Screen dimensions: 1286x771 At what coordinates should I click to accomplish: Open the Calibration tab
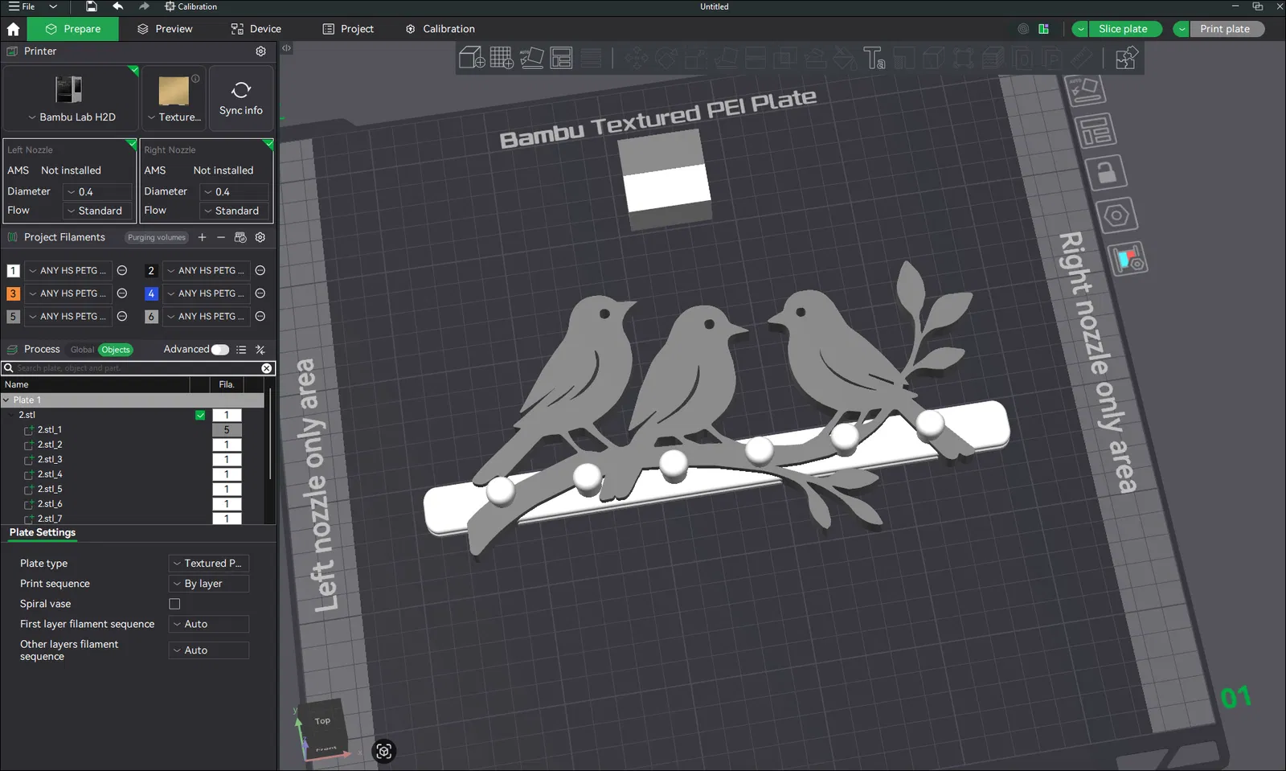(440, 29)
